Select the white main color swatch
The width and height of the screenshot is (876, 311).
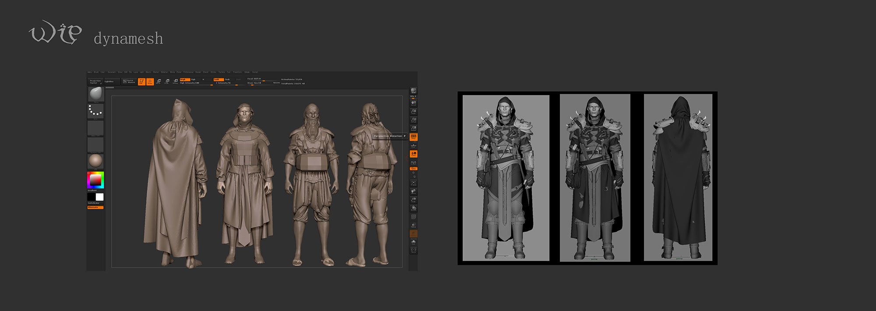[100, 197]
